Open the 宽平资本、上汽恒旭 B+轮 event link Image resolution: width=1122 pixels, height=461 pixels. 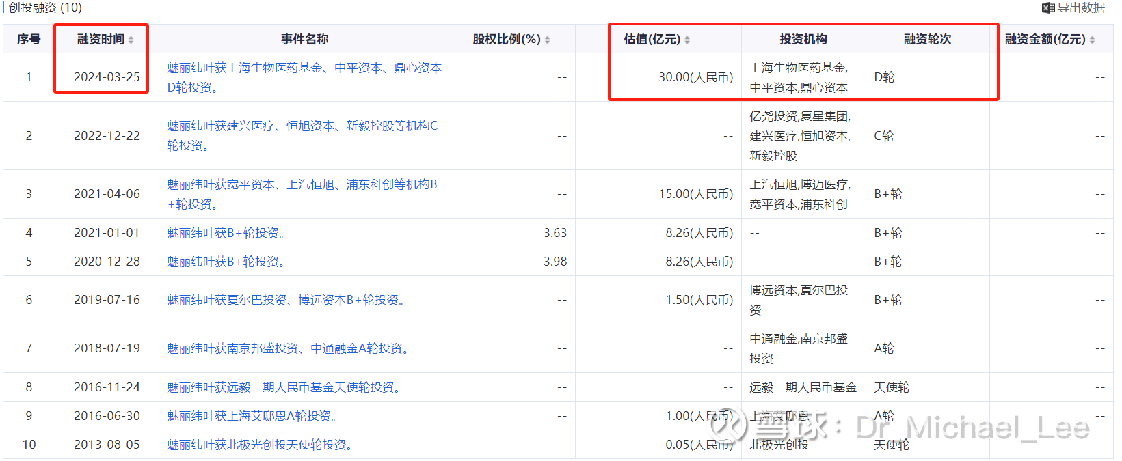point(302,194)
